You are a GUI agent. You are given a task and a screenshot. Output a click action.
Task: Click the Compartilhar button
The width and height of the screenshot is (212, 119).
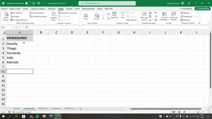click(x=202, y=9)
